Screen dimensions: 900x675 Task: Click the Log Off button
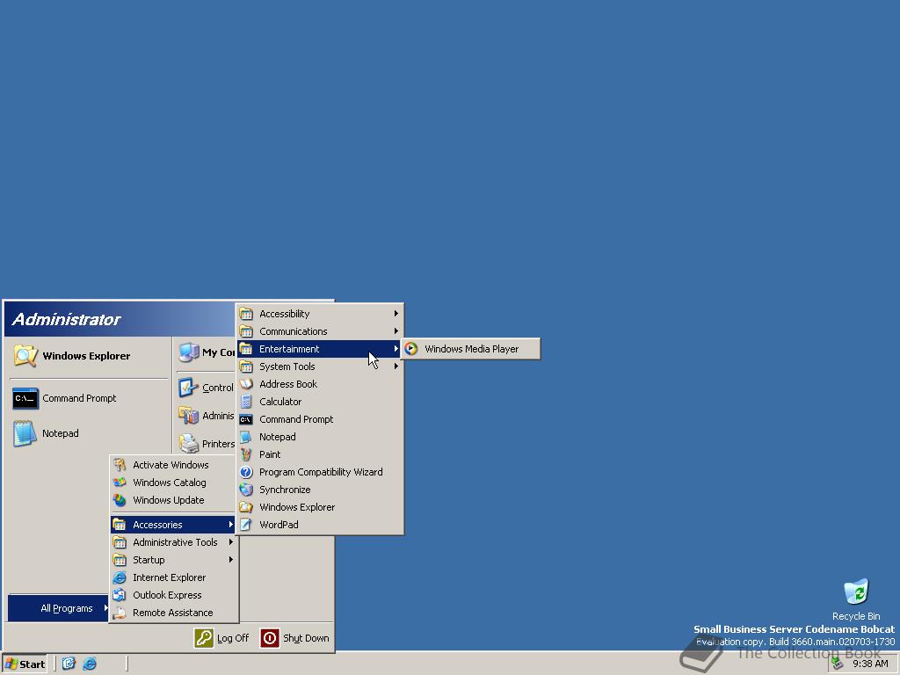tap(222, 638)
